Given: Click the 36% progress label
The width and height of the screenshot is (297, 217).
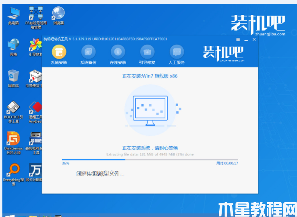Looking at the screenshot, I should 66,163.
